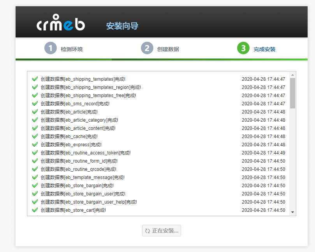
Task: Click checkmark beside eb_store_cart row
Action: point(35,210)
